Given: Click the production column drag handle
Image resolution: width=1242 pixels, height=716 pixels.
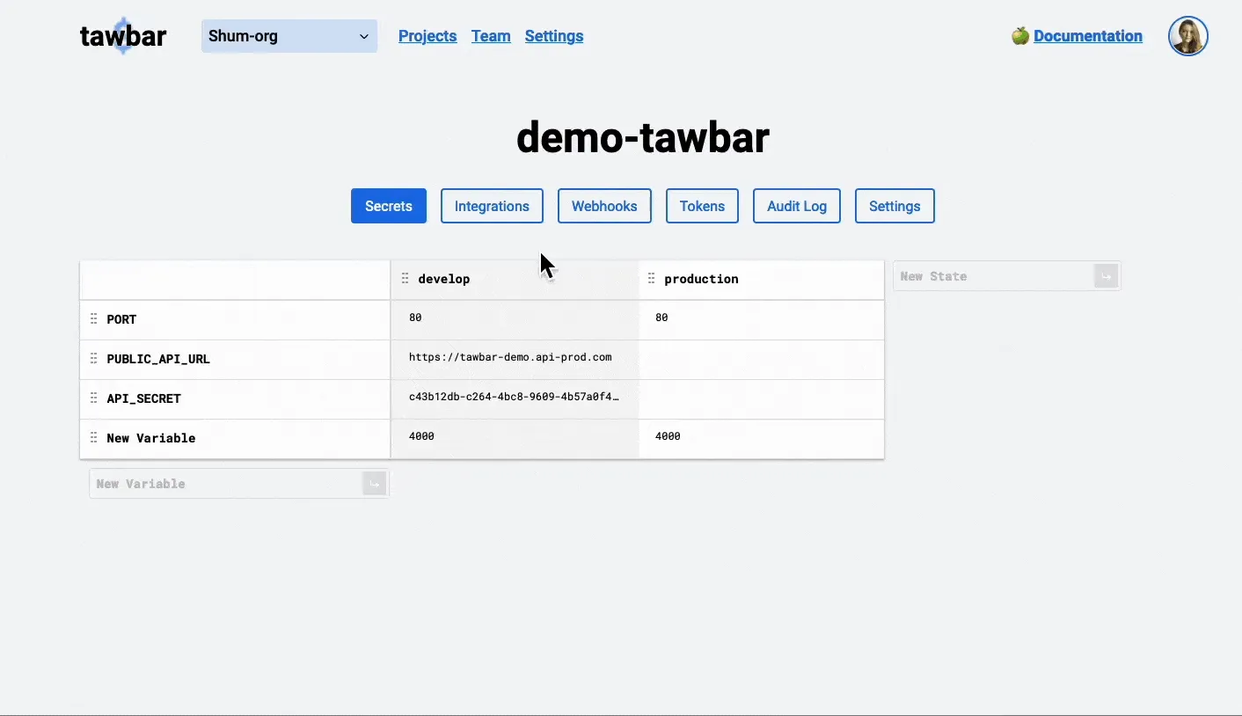Looking at the screenshot, I should (x=652, y=278).
